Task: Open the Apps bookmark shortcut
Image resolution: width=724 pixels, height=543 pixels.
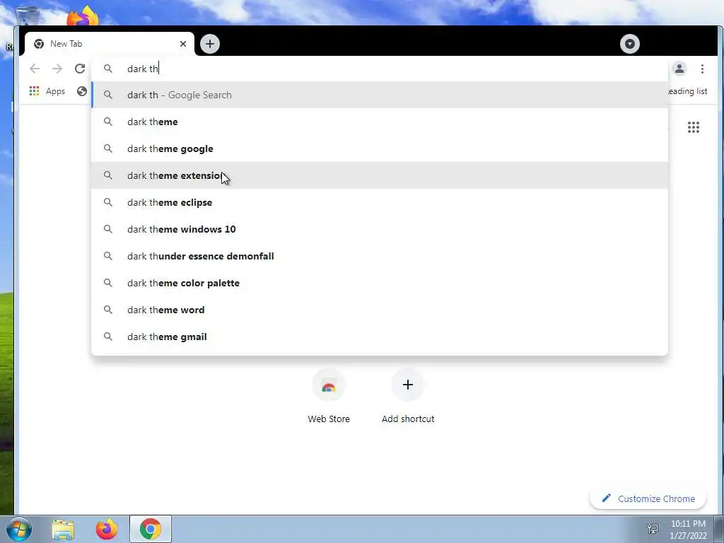Action: click(x=47, y=91)
